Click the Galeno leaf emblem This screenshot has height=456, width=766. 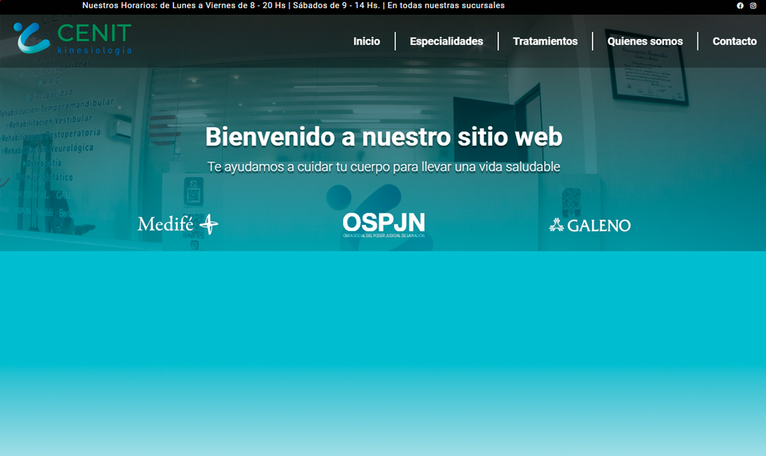(557, 225)
